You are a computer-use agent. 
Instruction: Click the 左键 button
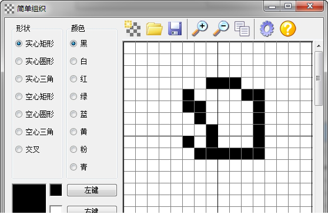92,190
